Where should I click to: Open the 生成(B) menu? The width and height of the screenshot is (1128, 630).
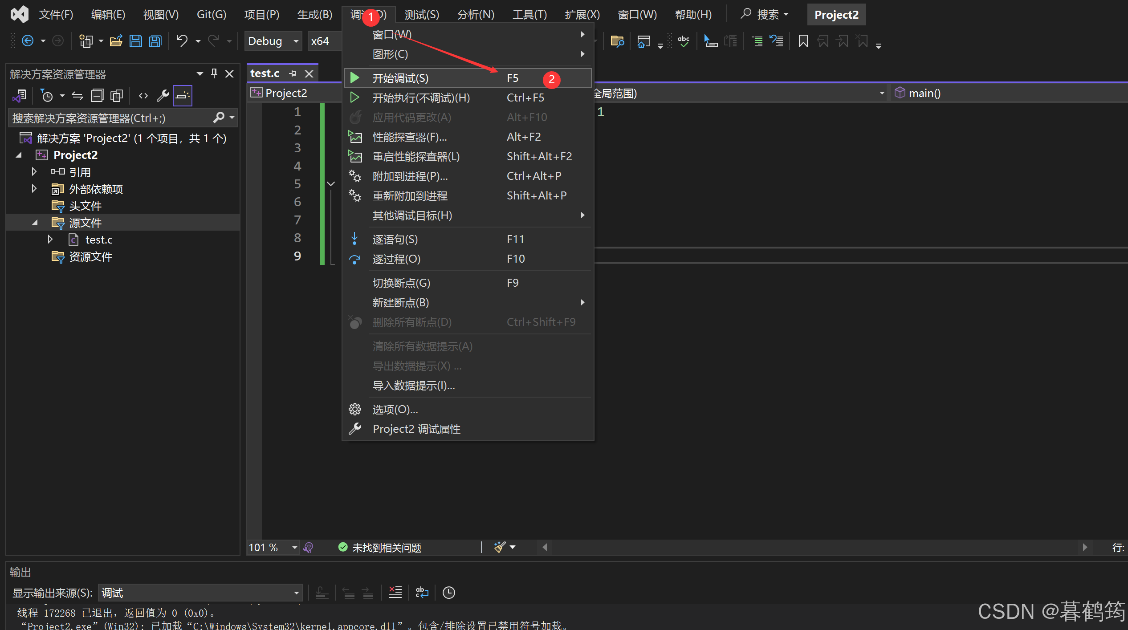click(314, 14)
